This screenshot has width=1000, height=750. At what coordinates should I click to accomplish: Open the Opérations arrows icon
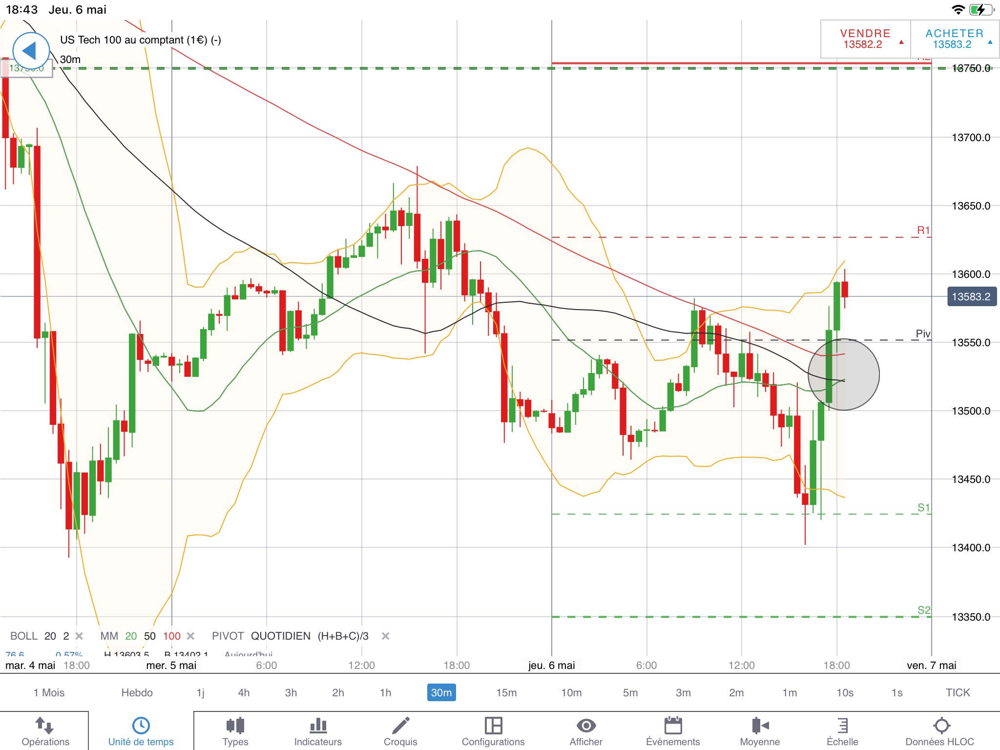[45, 726]
